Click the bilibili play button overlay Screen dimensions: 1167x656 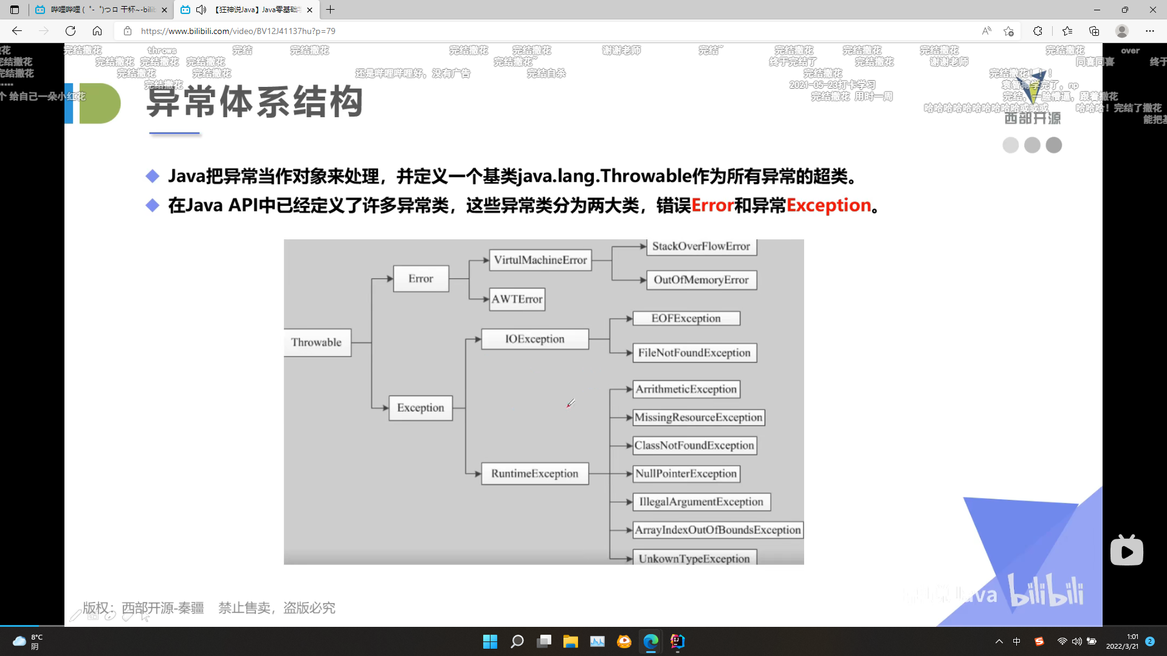1126,552
